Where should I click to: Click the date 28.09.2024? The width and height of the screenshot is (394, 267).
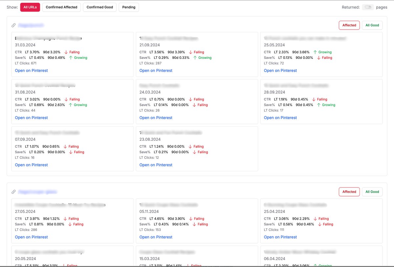(x=274, y=92)
